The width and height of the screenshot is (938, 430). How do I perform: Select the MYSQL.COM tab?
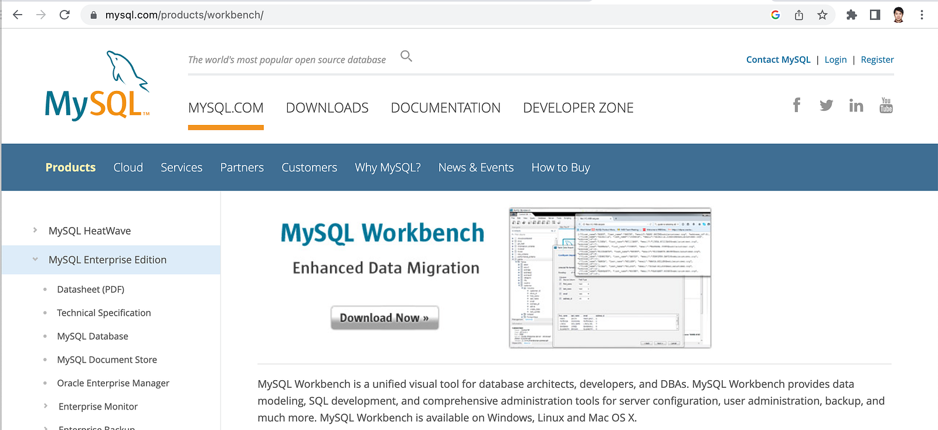tap(226, 108)
